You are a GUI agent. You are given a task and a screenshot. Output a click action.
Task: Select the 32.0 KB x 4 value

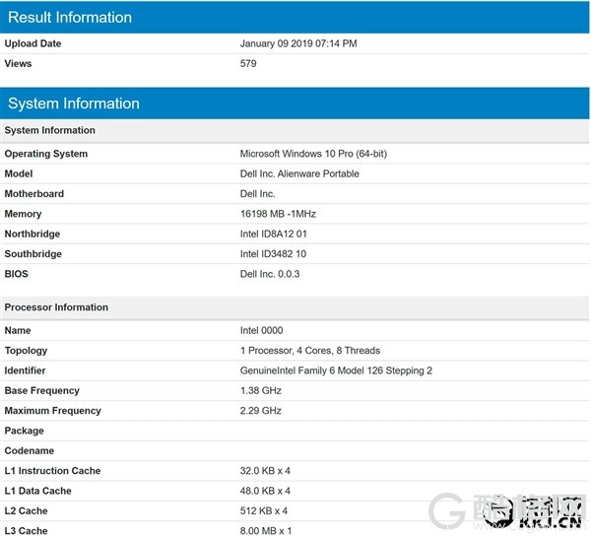(265, 471)
